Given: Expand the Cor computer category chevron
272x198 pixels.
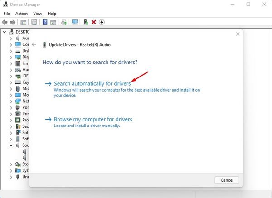Looking at the screenshot, I should (x=11, y=45).
